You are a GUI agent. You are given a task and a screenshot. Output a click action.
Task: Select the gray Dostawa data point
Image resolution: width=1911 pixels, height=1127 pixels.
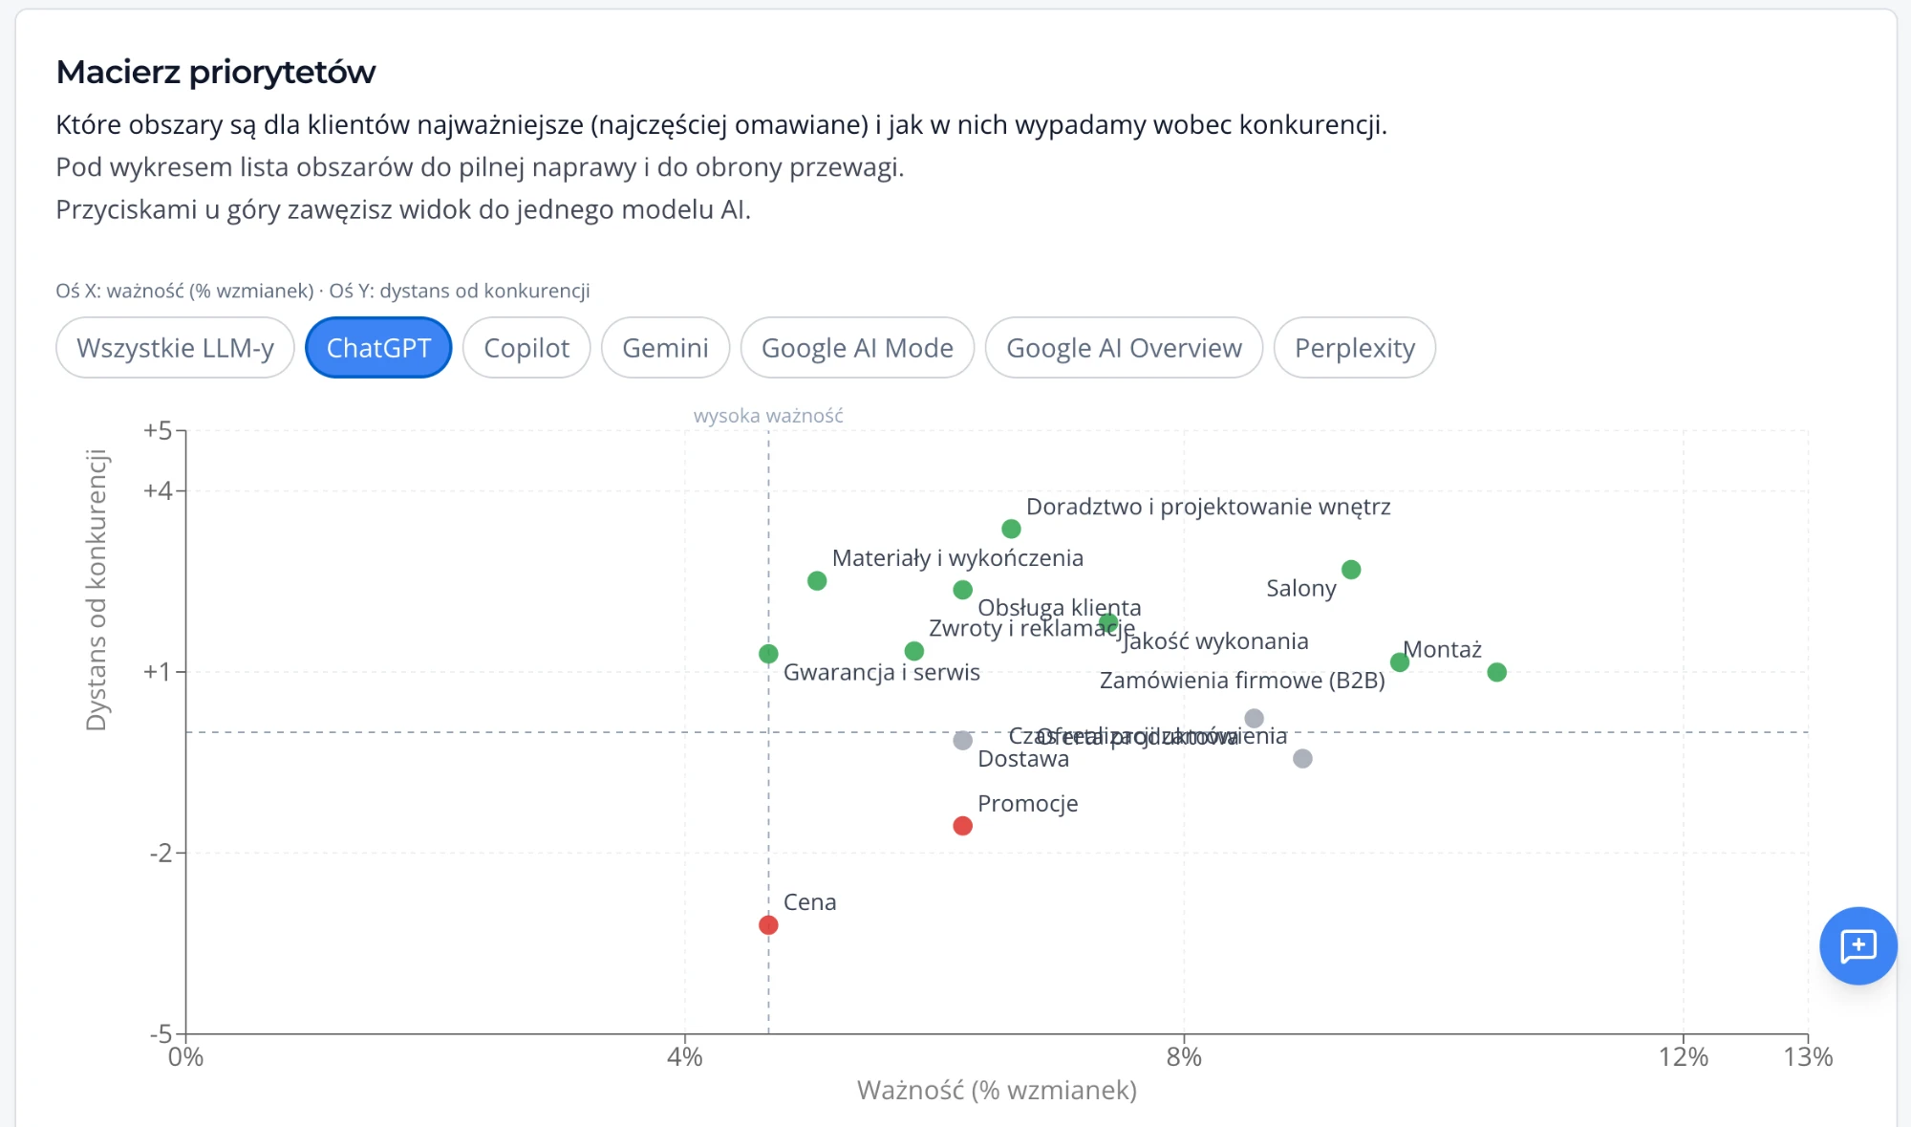[x=962, y=740]
